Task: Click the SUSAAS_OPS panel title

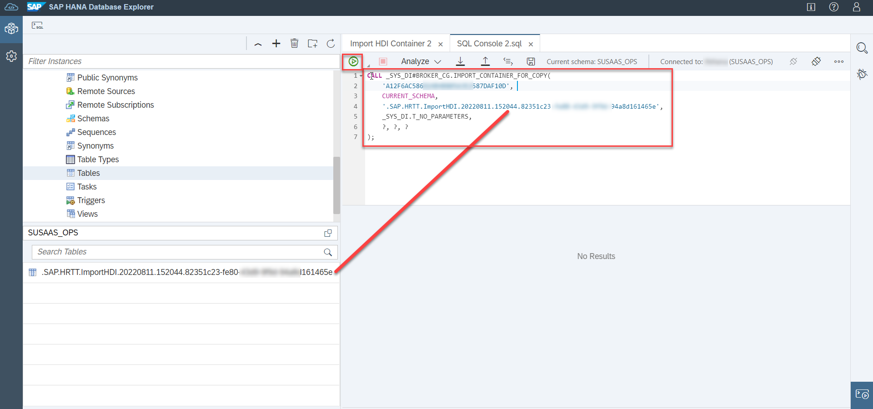Action: [53, 233]
